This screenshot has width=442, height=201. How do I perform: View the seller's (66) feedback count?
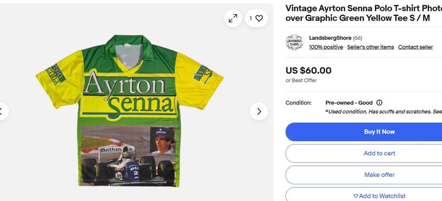(358, 38)
